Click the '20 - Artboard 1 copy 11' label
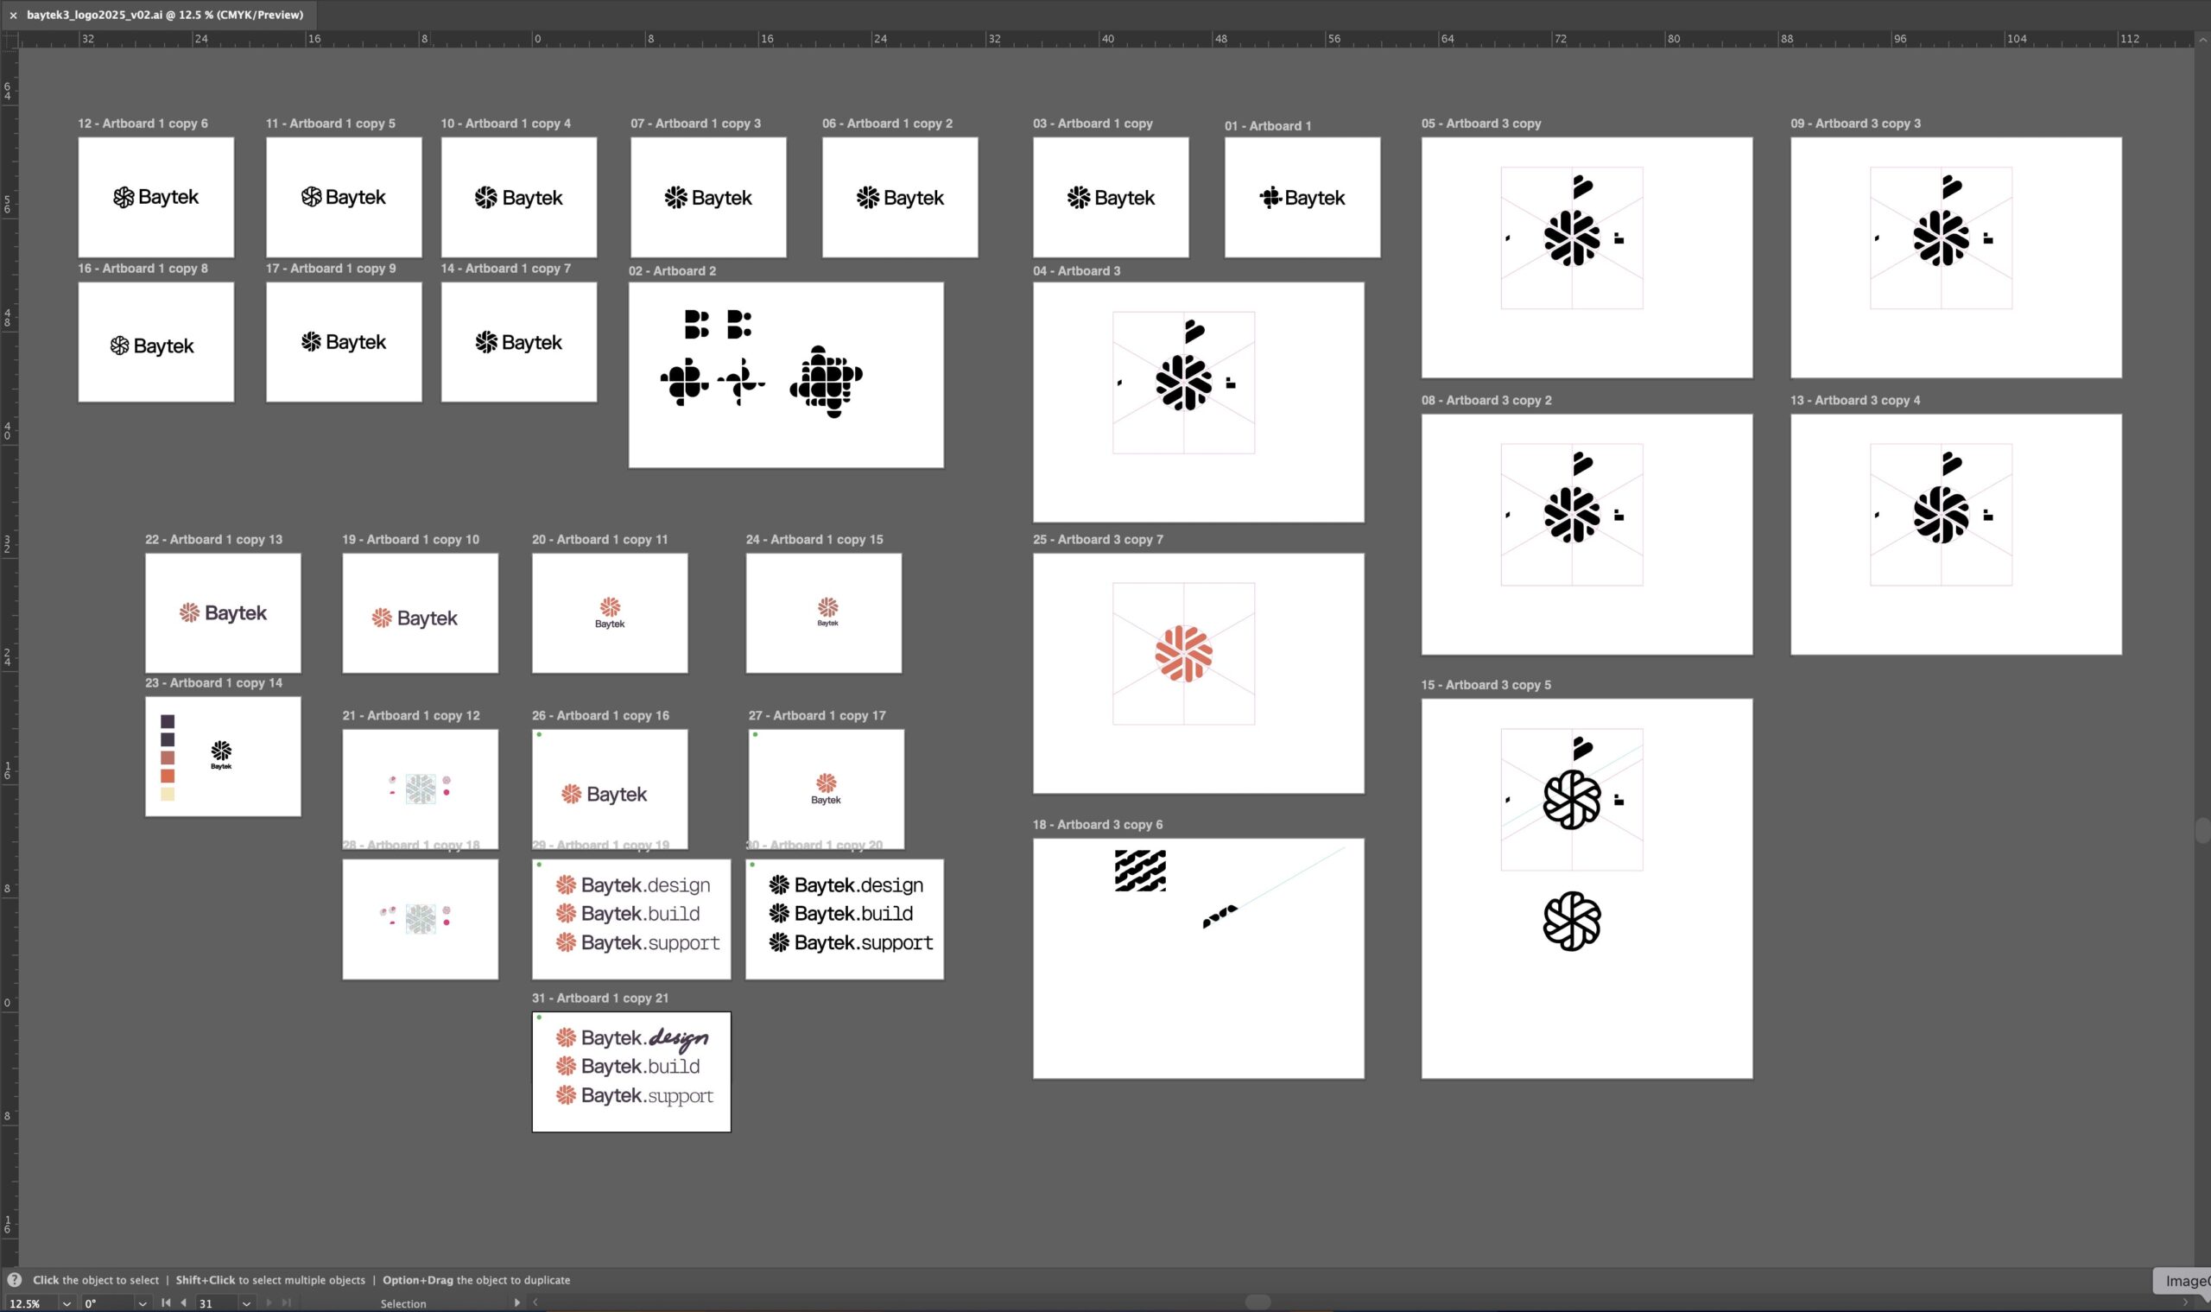Screen dimensions: 2211x1312 click(x=599, y=539)
